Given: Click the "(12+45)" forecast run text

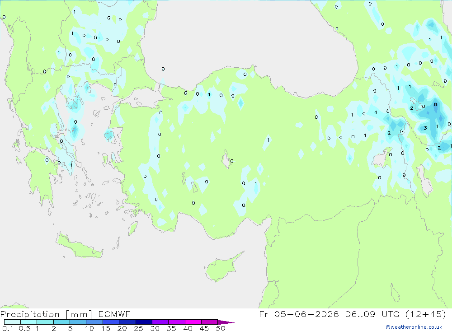Looking at the screenshot, I should [x=426, y=314].
